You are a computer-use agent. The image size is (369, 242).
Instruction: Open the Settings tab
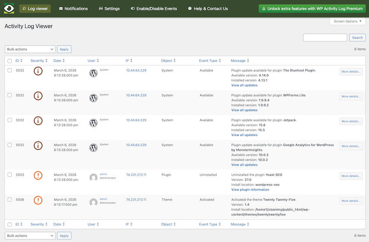click(109, 9)
